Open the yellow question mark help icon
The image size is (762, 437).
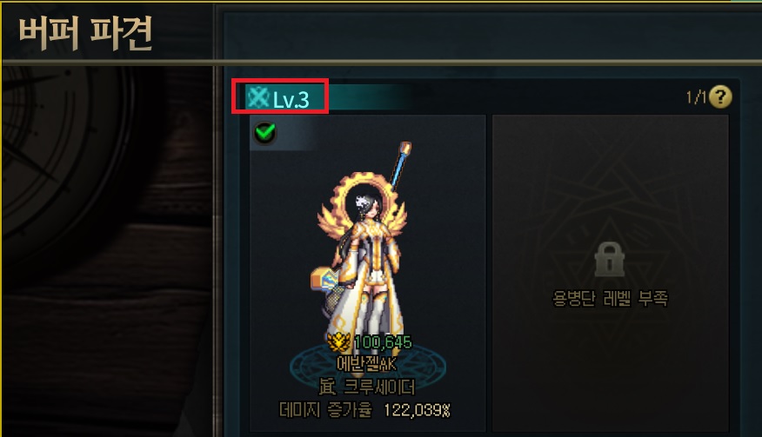(720, 96)
